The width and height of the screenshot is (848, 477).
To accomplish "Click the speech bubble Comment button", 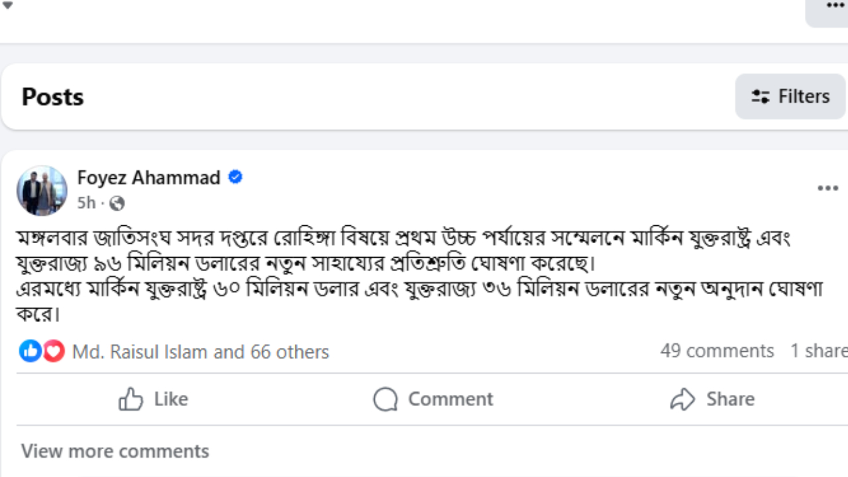I will 433,399.
